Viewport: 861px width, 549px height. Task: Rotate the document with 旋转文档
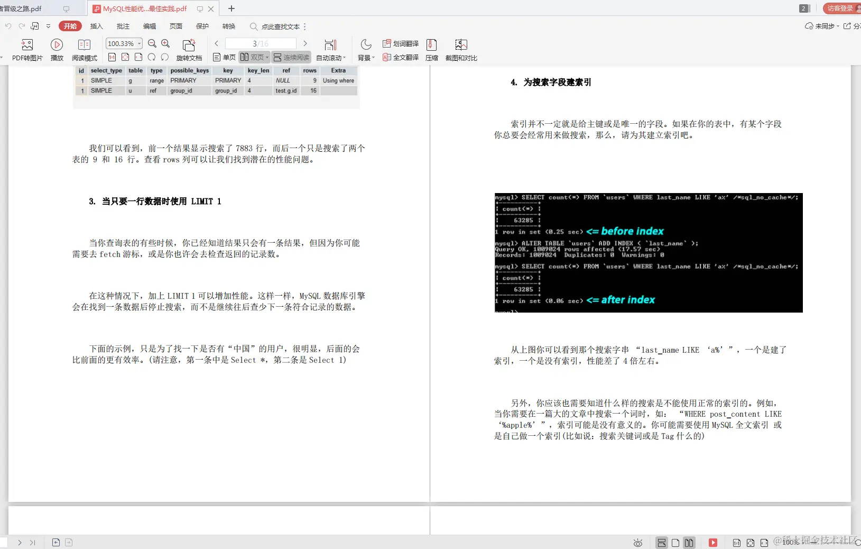point(189,50)
